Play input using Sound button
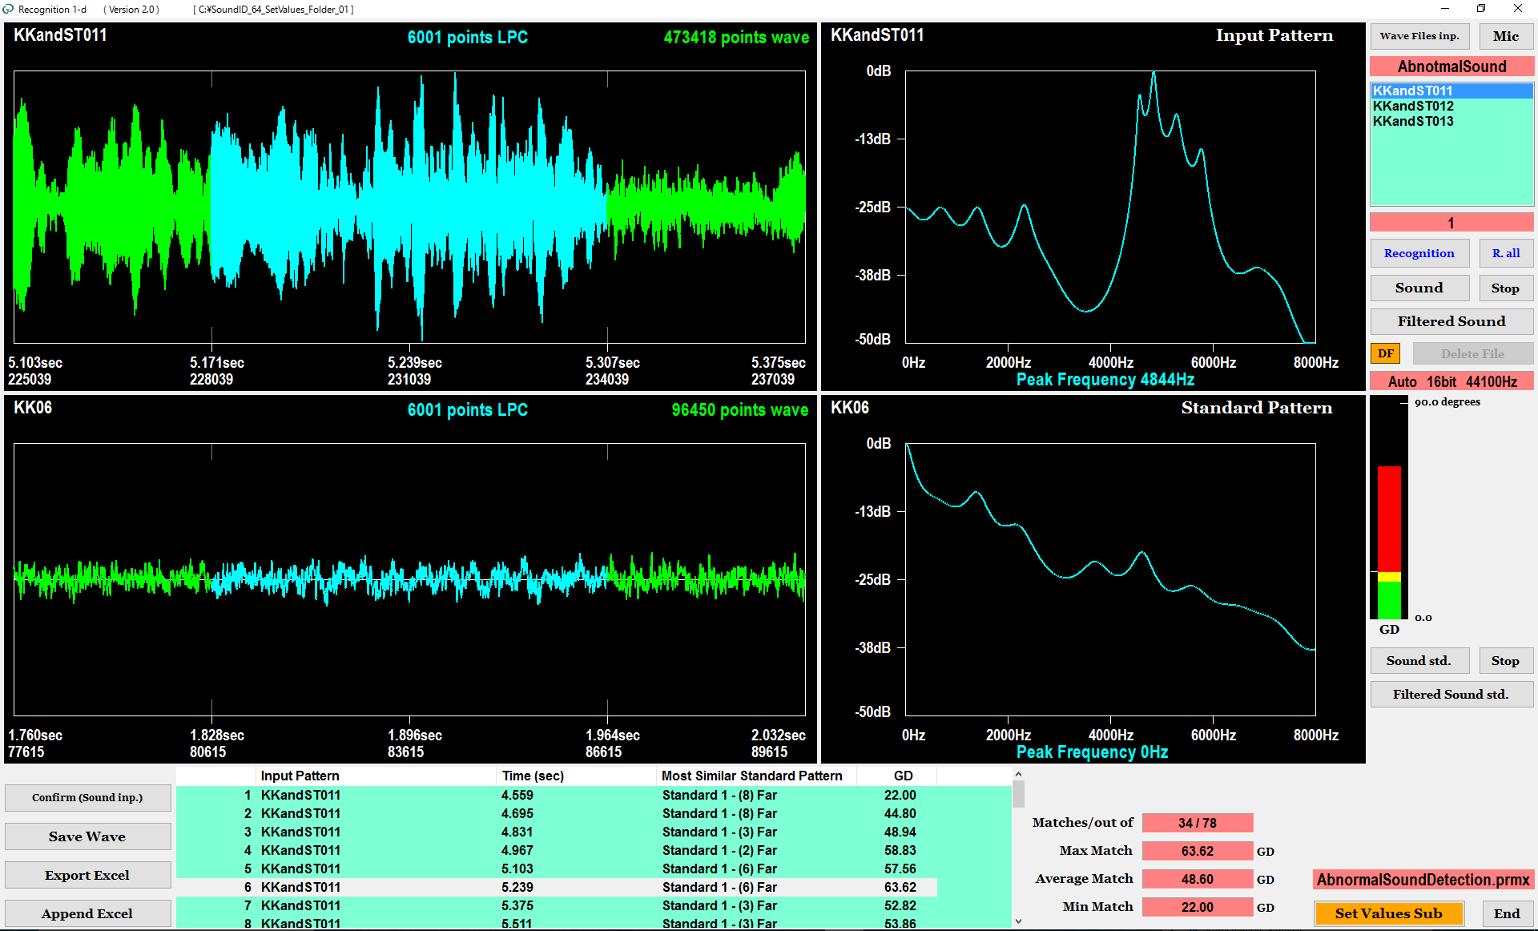The width and height of the screenshot is (1538, 931). (x=1419, y=288)
